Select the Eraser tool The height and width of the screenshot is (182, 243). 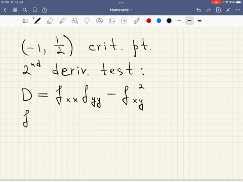click(x=50, y=21)
